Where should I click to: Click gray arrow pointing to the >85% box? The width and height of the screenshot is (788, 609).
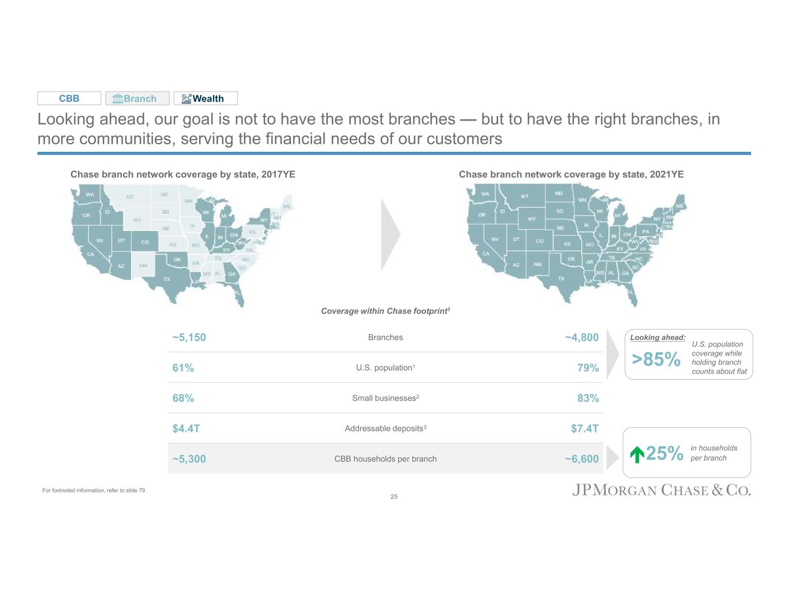pyautogui.click(x=612, y=353)
